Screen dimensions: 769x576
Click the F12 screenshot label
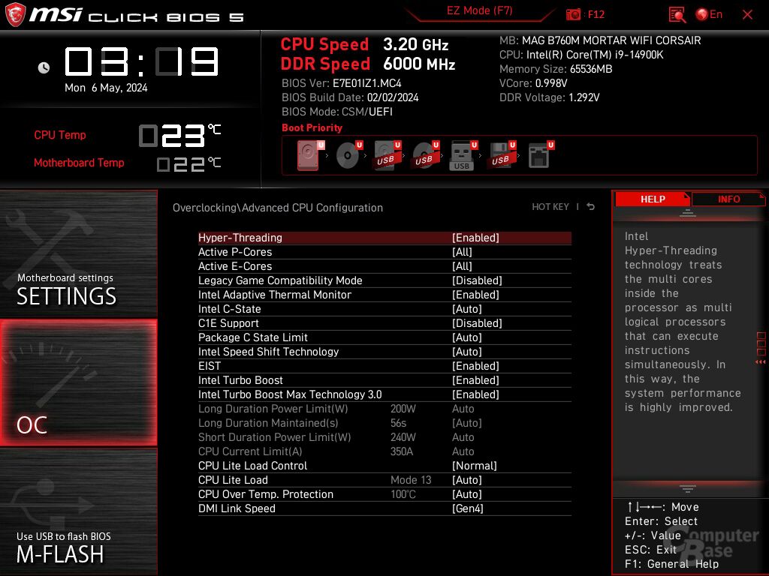coord(596,15)
